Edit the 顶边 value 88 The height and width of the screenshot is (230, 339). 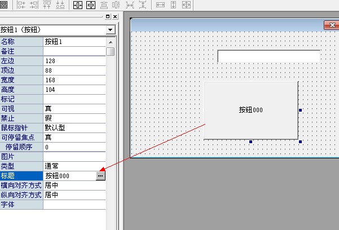coord(74,70)
